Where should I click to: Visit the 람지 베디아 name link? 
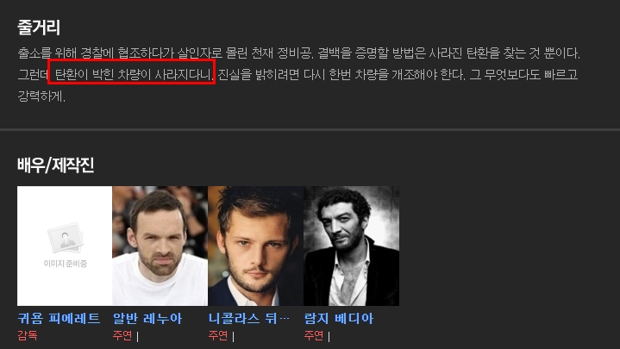[x=339, y=319]
